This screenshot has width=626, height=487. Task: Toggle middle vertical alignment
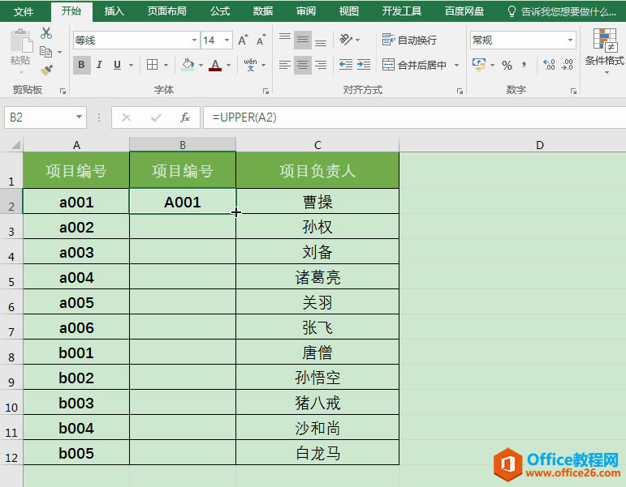pyautogui.click(x=303, y=40)
